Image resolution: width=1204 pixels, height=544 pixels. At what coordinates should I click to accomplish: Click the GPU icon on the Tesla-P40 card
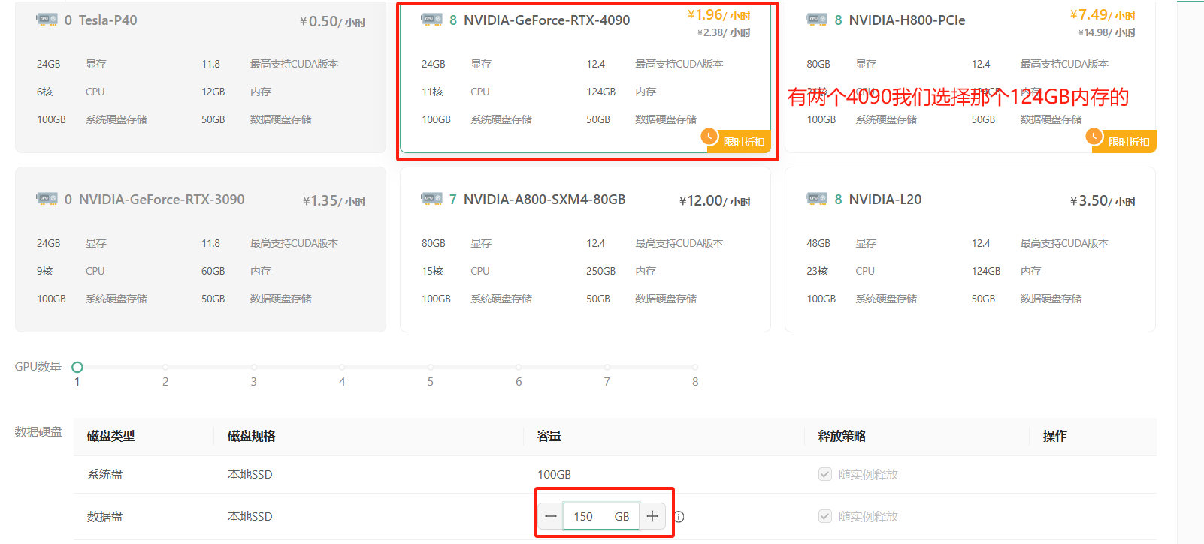[x=47, y=20]
